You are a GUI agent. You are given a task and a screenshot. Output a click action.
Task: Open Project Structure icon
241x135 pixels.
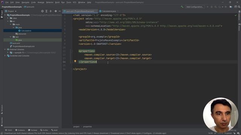point(231,7)
